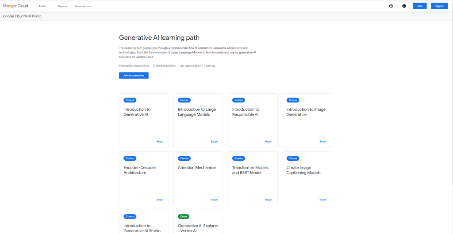Image resolution: width=453 pixels, height=234 pixels.
Task: Click Last updated about 7 hours ago
Action: pyautogui.click(x=197, y=66)
